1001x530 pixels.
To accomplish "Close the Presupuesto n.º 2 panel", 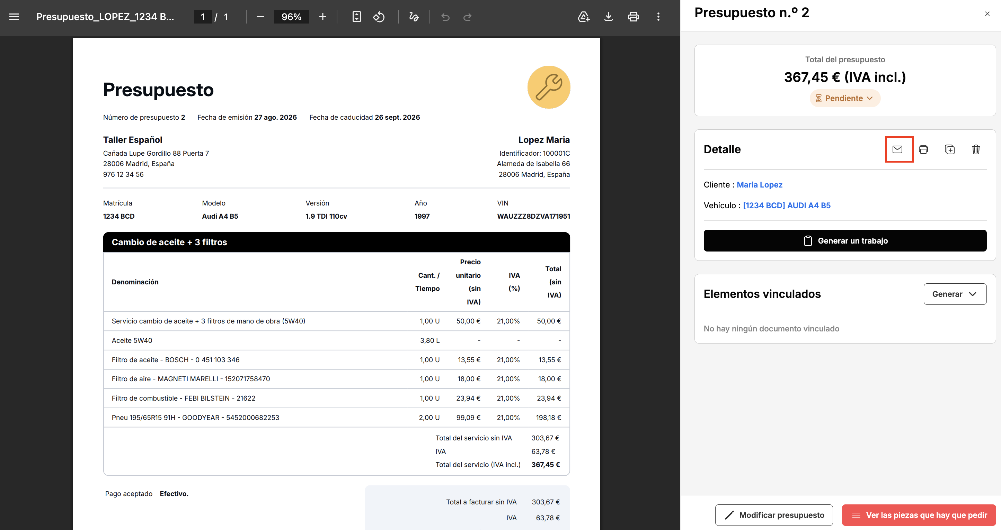I will tap(987, 13).
